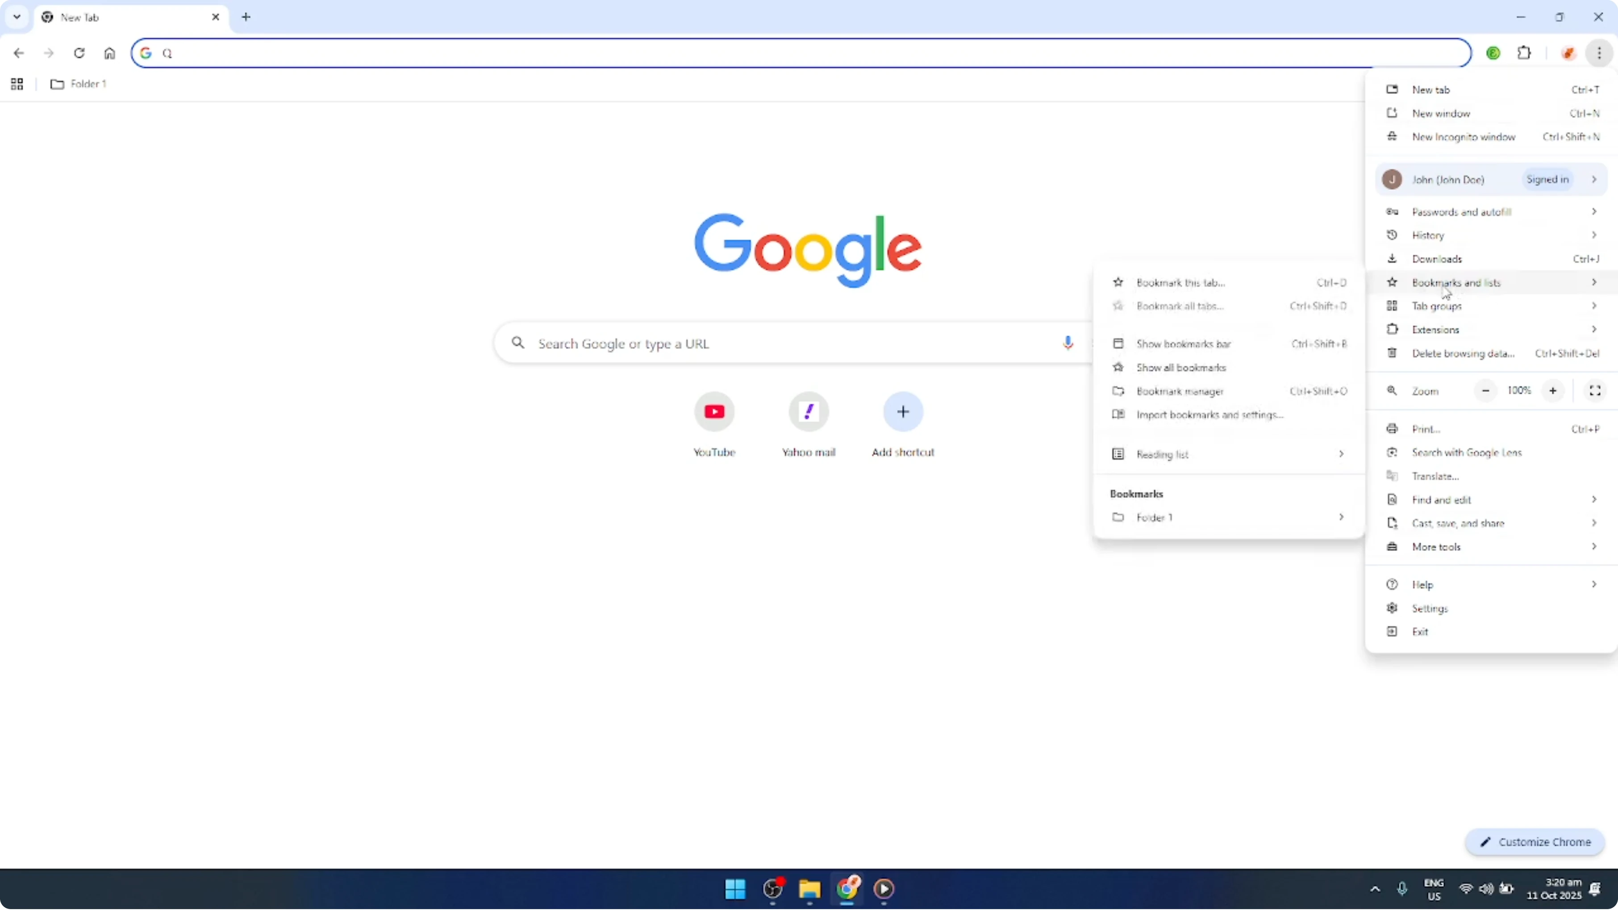Click the address bar input field

click(801, 54)
